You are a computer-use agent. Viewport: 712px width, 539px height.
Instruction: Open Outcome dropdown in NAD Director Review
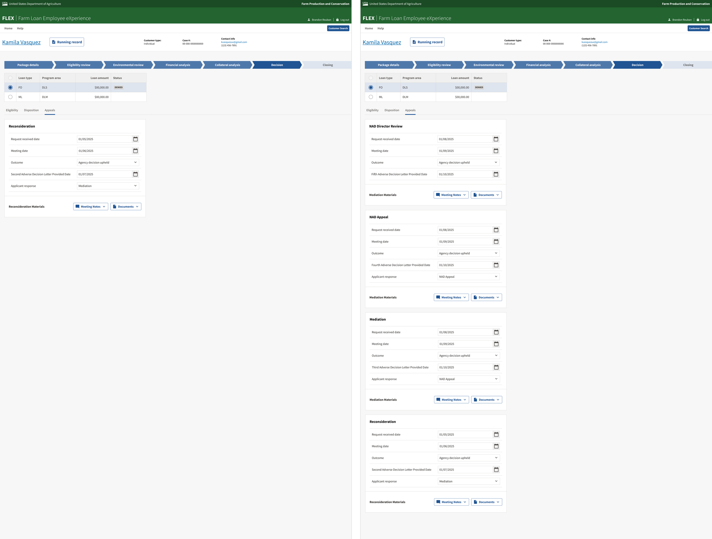[x=468, y=163]
